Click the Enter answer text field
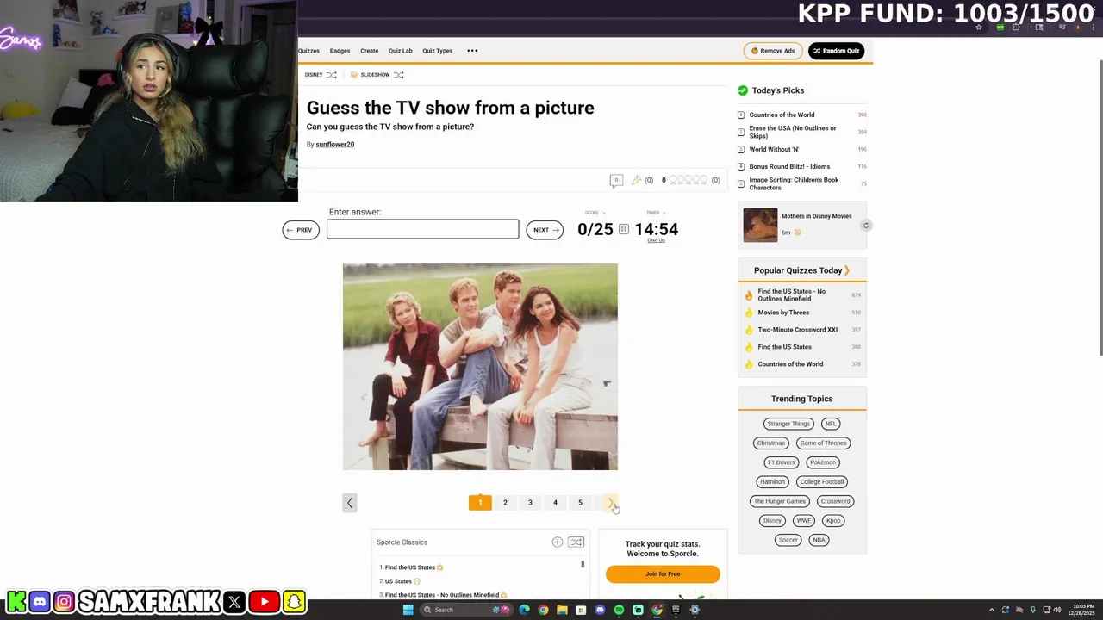Image resolution: width=1103 pixels, height=620 pixels. pyautogui.click(x=422, y=229)
